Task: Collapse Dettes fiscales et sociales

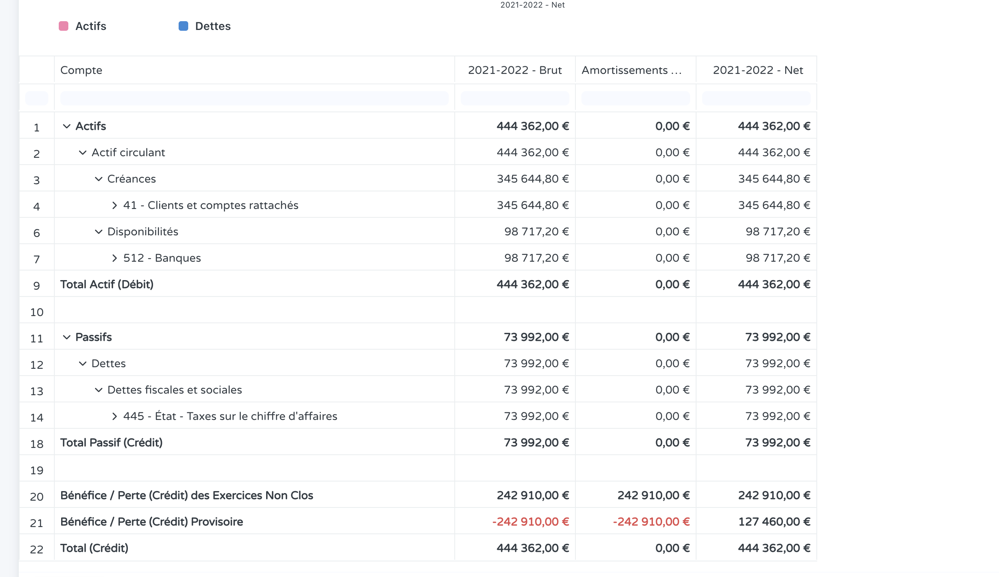Action: [x=98, y=390]
